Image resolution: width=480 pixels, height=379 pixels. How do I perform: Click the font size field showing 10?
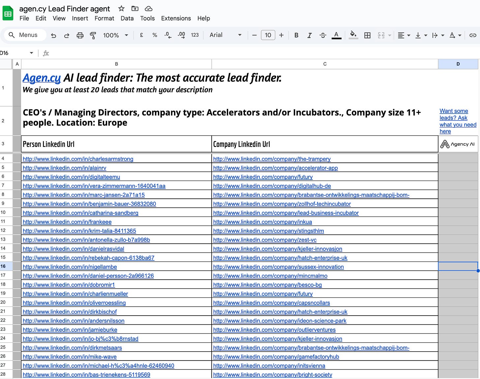point(268,35)
